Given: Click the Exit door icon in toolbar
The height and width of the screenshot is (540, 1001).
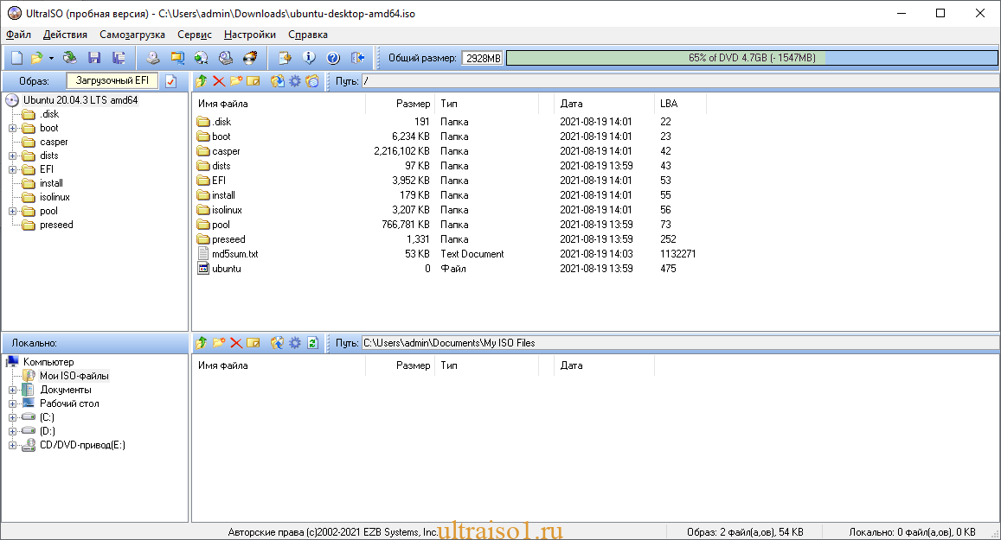Looking at the screenshot, I should 357,58.
